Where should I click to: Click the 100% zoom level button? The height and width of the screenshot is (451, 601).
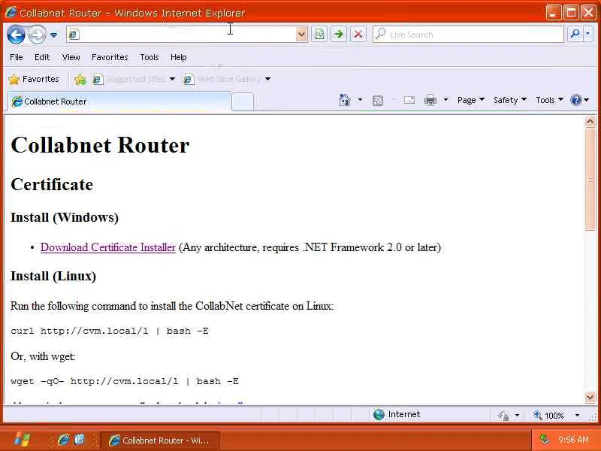pos(548,415)
